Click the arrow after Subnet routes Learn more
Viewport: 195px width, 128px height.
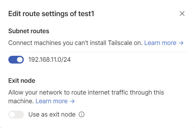pos(181,43)
